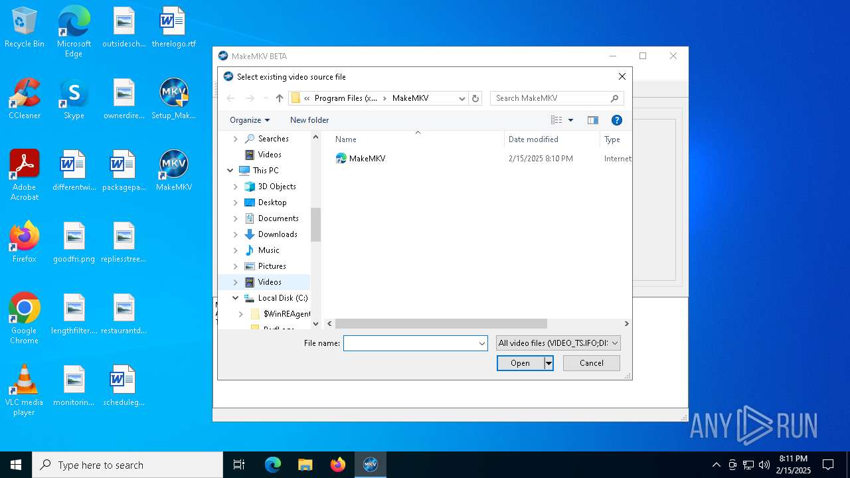Select Downloads in the navigation tree
Viewport: 850px width, 478px height.
pyautogui.click(x=278, y=234)
